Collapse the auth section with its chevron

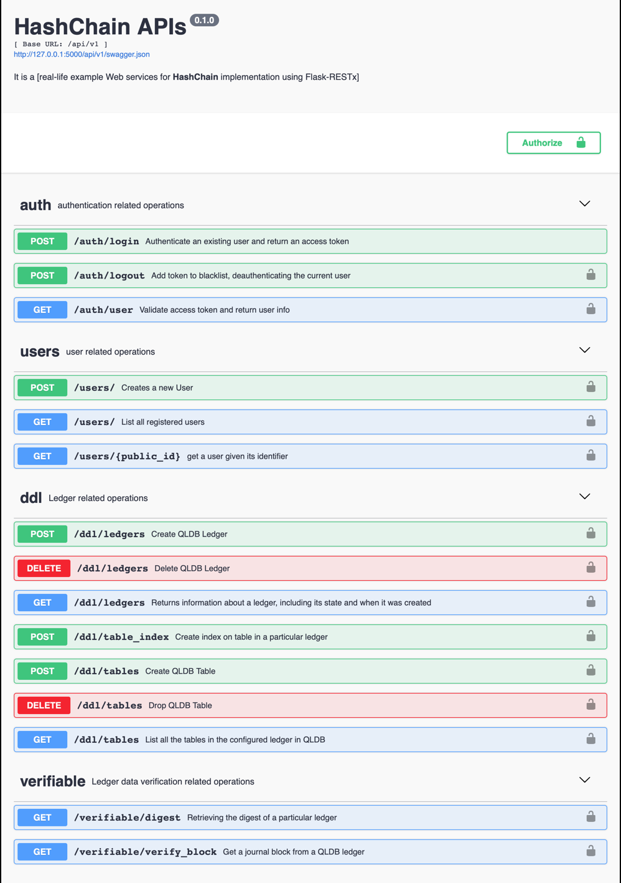click(x=584, y=204)
